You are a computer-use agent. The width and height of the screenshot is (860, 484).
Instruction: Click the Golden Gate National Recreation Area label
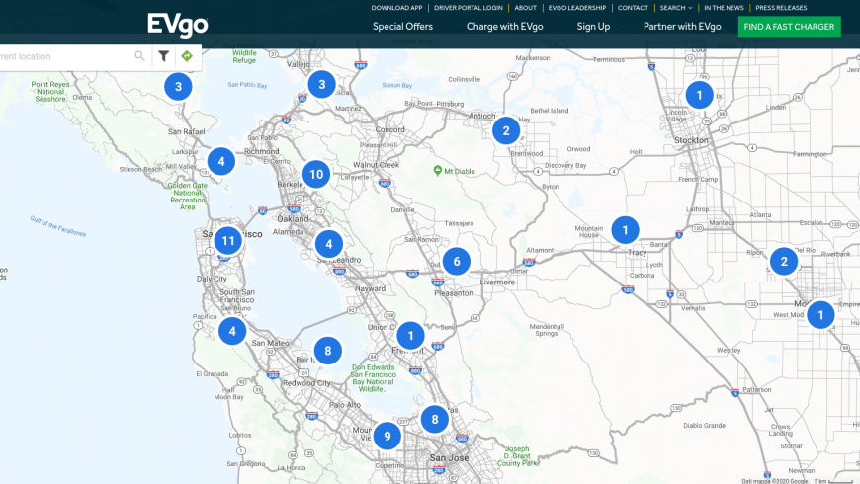click(x=188, y=197)
